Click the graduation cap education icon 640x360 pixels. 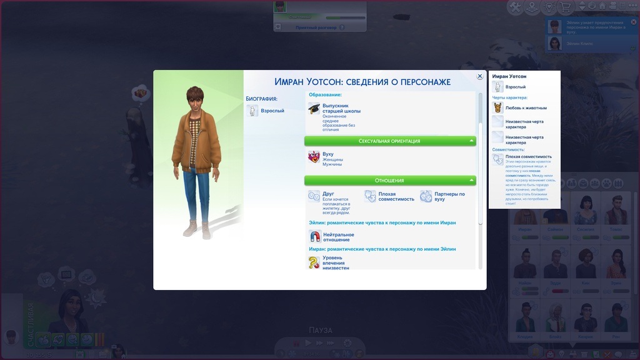click(314, 109)
